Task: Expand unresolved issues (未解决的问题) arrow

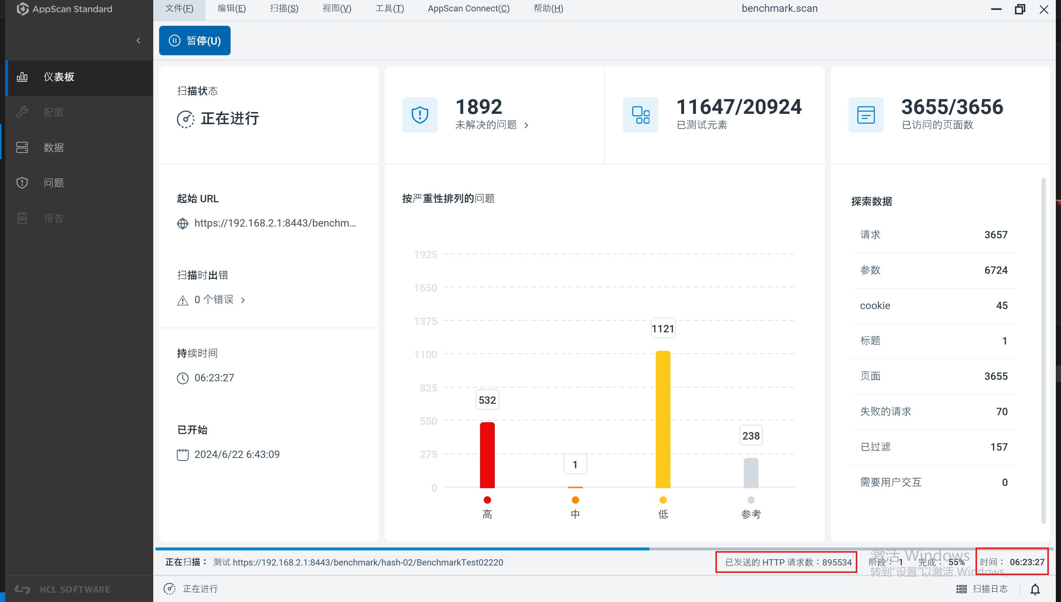Action: pos(526,125)
